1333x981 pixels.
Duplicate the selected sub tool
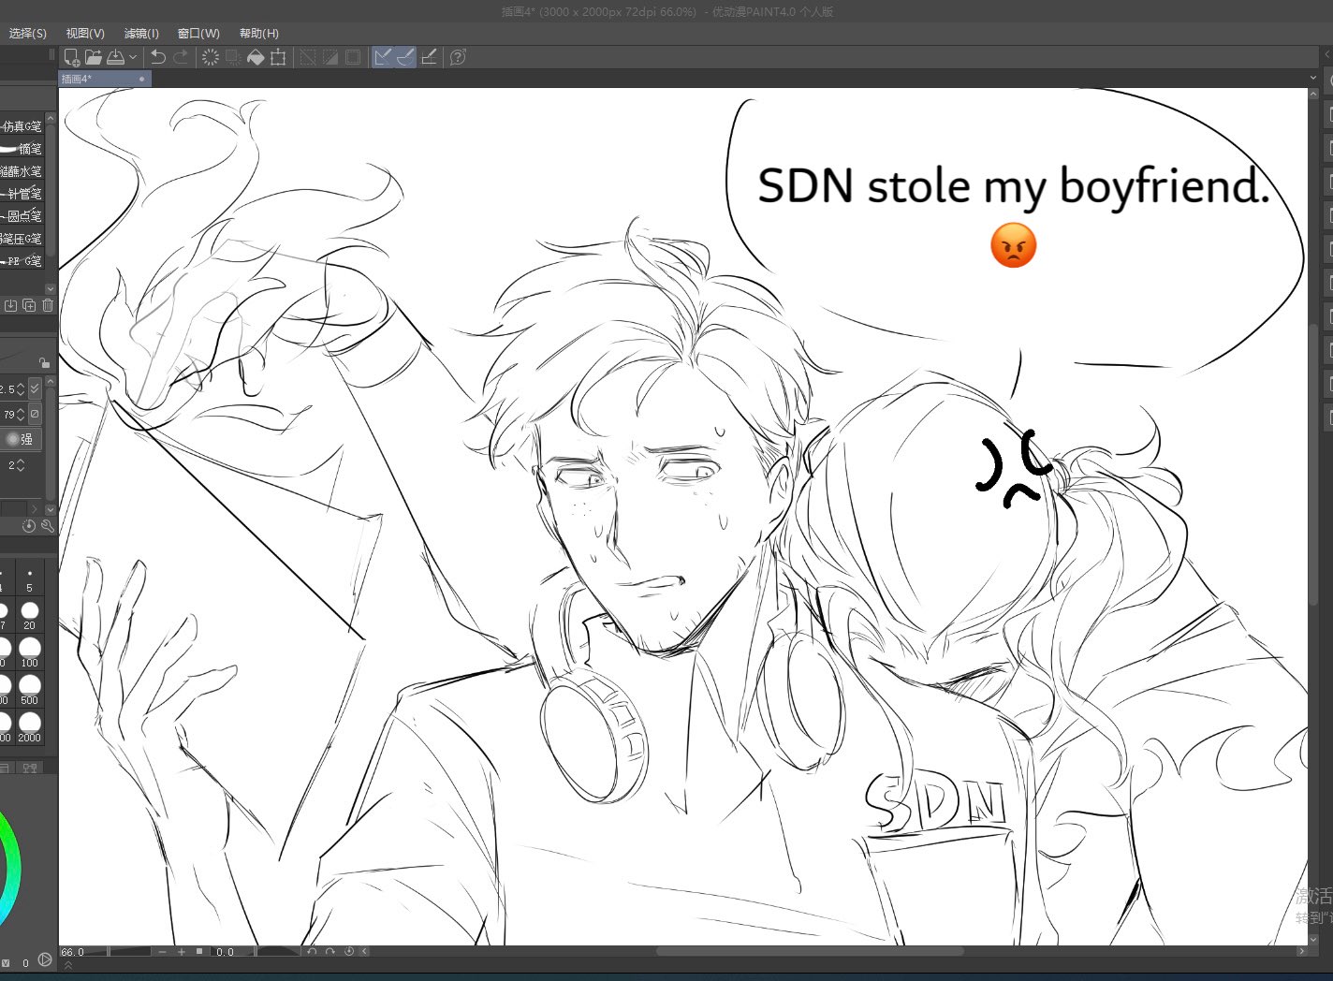point(29,305)
